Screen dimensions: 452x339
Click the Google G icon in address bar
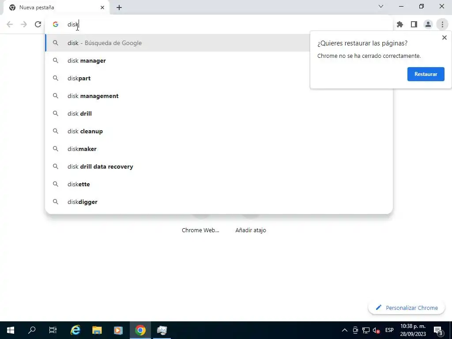(x=56, y=25)
